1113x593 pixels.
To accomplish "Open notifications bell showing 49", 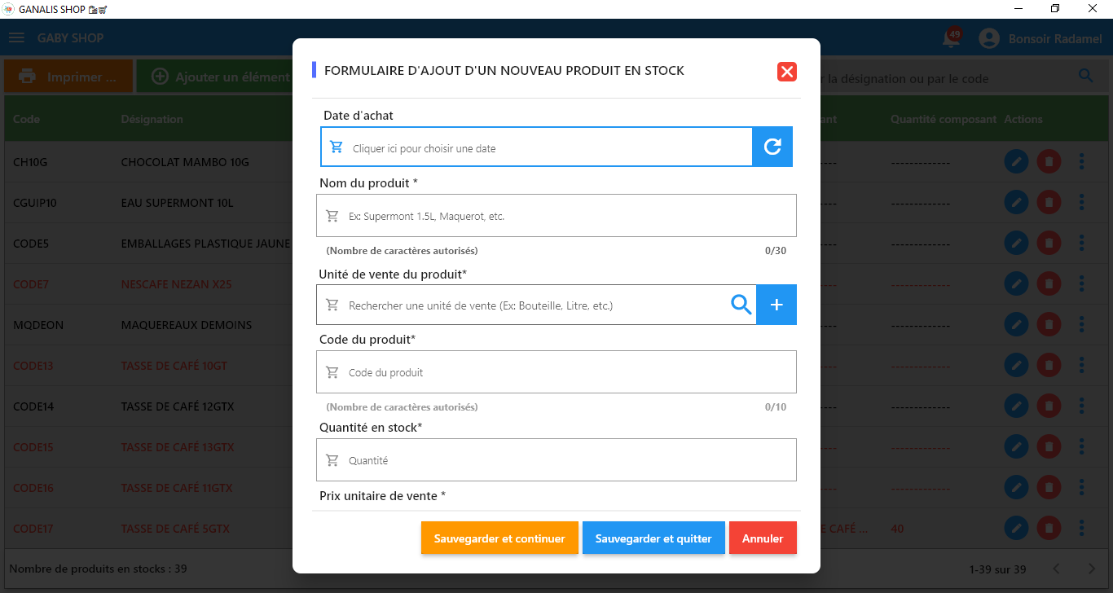I will (951, 37).
